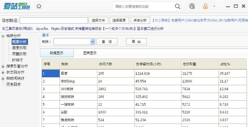Click percentage value 9.282
The width and height of the screenshot is (248, 127).
click(232, 97)
